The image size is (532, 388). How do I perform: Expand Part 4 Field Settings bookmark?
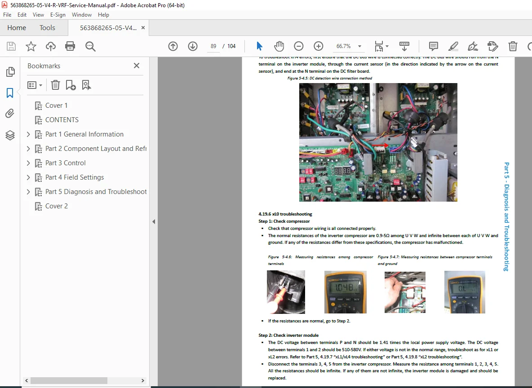point(28,177)
